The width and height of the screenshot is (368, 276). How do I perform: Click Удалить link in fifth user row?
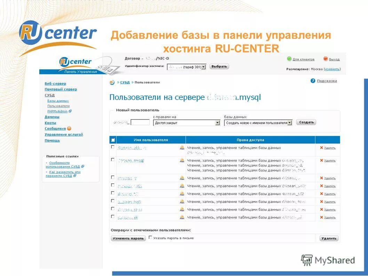(330, 194)
